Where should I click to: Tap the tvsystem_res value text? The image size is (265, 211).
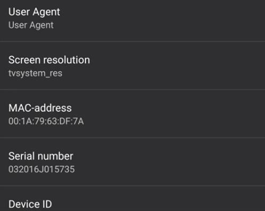(x=36, y=73)
